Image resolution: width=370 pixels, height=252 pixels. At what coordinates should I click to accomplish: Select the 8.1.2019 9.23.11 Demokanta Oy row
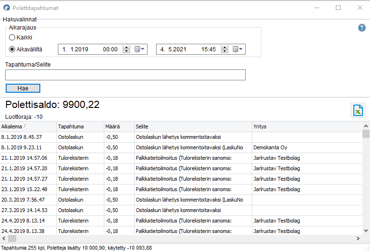pos(142,147)
